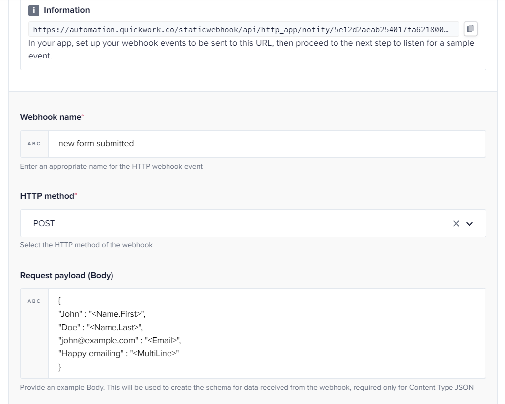505x404 pixels.
Task: Click inside the Request payload body text area
Action: tap(267, 333)
